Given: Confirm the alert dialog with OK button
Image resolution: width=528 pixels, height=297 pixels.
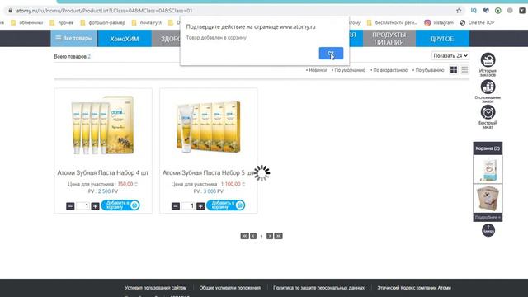Looking at the screenshot, I should point(331,53).
